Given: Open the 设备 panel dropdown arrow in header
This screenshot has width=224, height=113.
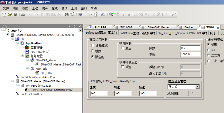Looking at the screenshot, I should [x=69, y=26].
